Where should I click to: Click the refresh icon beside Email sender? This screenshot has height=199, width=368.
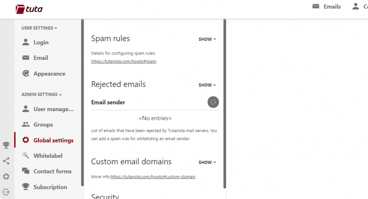(x=213, y=102)
